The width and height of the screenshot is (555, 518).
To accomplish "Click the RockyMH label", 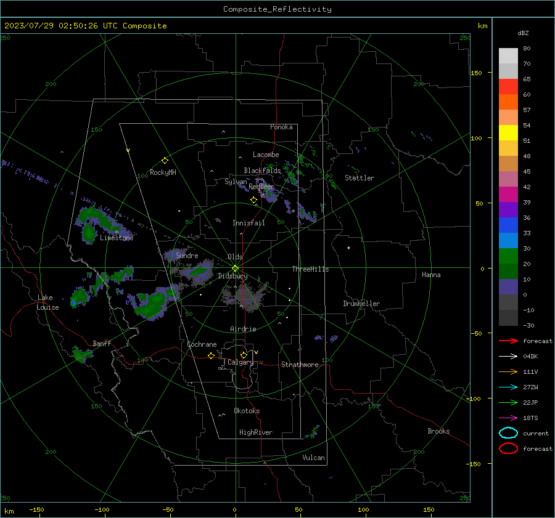I will coord(163,172).
